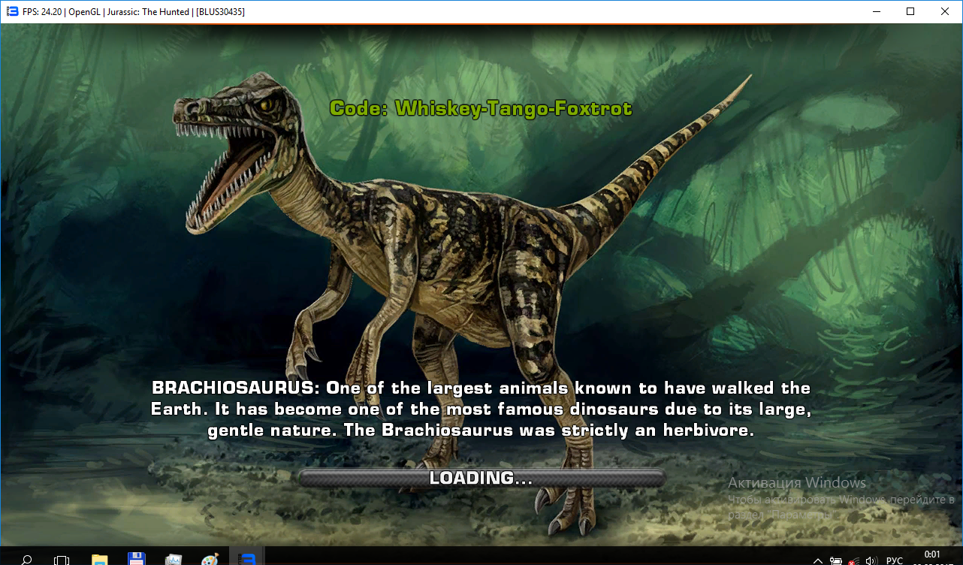Viewport: 963px width, 565px height.
Task: Click the RPCS3 icon in the title bar
Action: (12, 11)
